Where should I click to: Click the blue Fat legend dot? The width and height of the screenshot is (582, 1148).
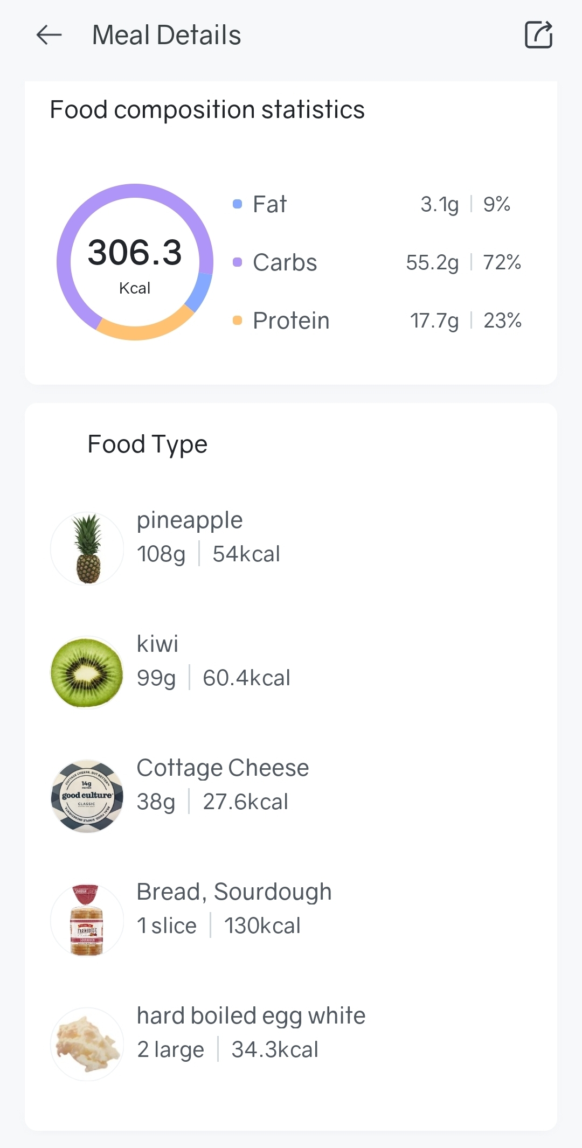coord(237,204)
